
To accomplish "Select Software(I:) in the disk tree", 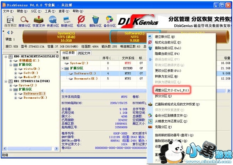I will click(34, 94).
